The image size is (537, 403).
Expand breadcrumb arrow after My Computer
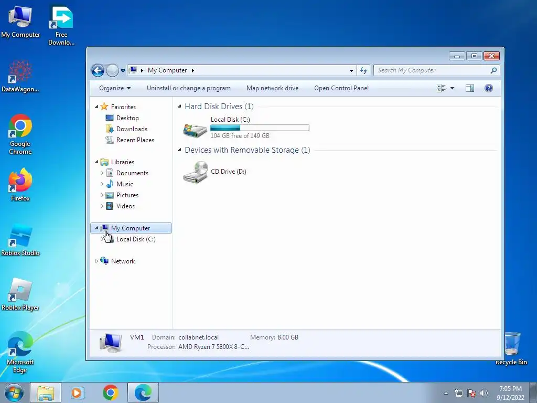pos(193,70)
